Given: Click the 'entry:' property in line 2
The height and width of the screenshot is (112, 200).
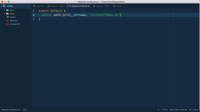Looking at the screenshot, I should click(47, 15).
